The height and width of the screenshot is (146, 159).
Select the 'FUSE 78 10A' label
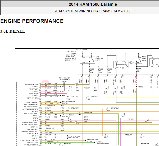pos(139,70)
